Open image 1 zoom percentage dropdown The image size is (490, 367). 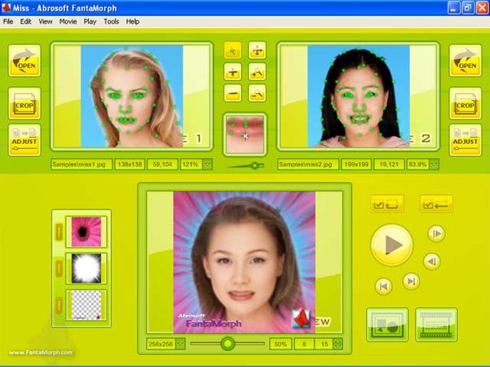click(x=208, y=164)
